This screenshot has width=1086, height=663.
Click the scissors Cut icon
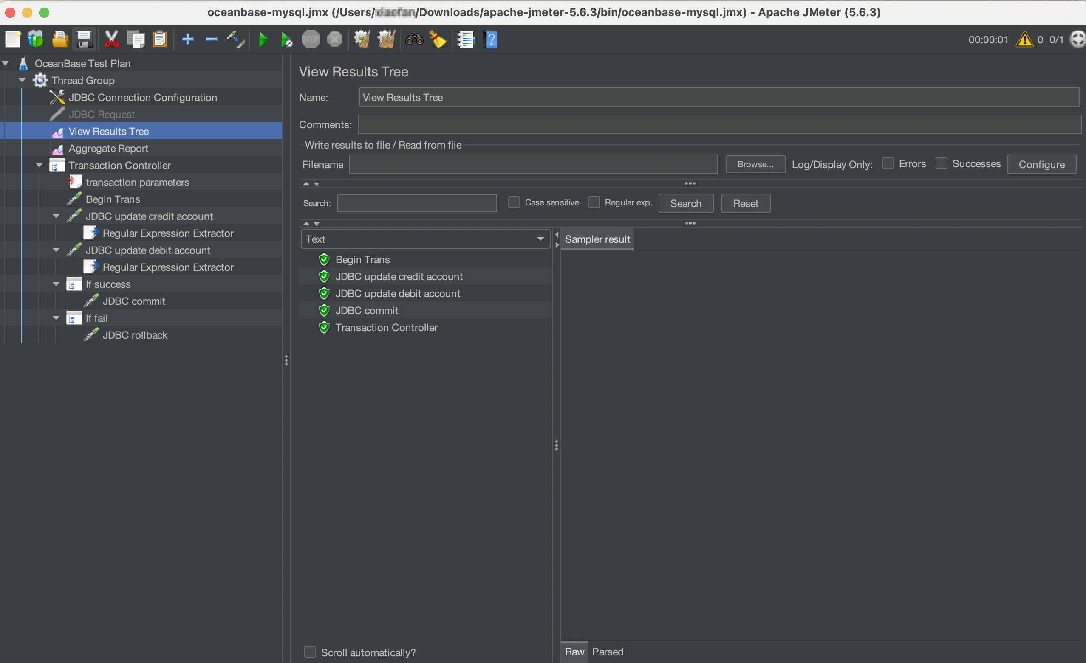[111, 39]
